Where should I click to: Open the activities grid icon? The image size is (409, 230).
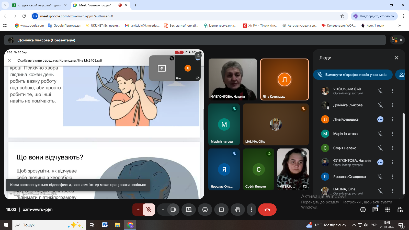coord(388,210)
